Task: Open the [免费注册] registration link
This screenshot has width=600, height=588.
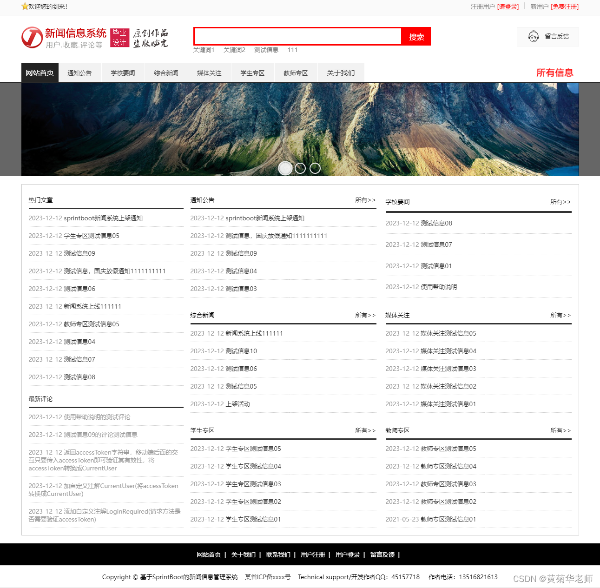Action: click(565, 7)
